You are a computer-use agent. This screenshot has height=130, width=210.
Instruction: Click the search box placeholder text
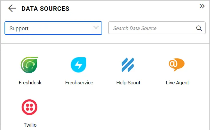point(135,29)
